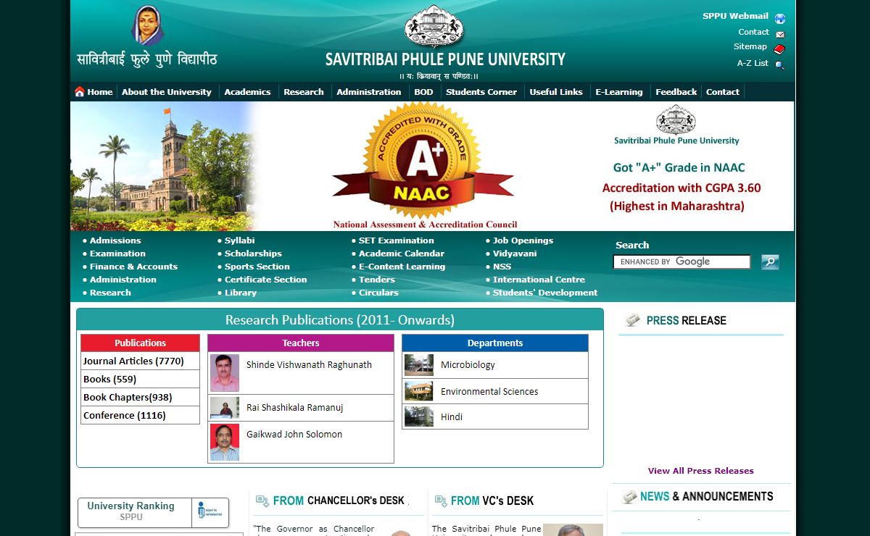Viewport: 870px width, 536px height.
Task: Open International Centre link
Action: point(539,280)
